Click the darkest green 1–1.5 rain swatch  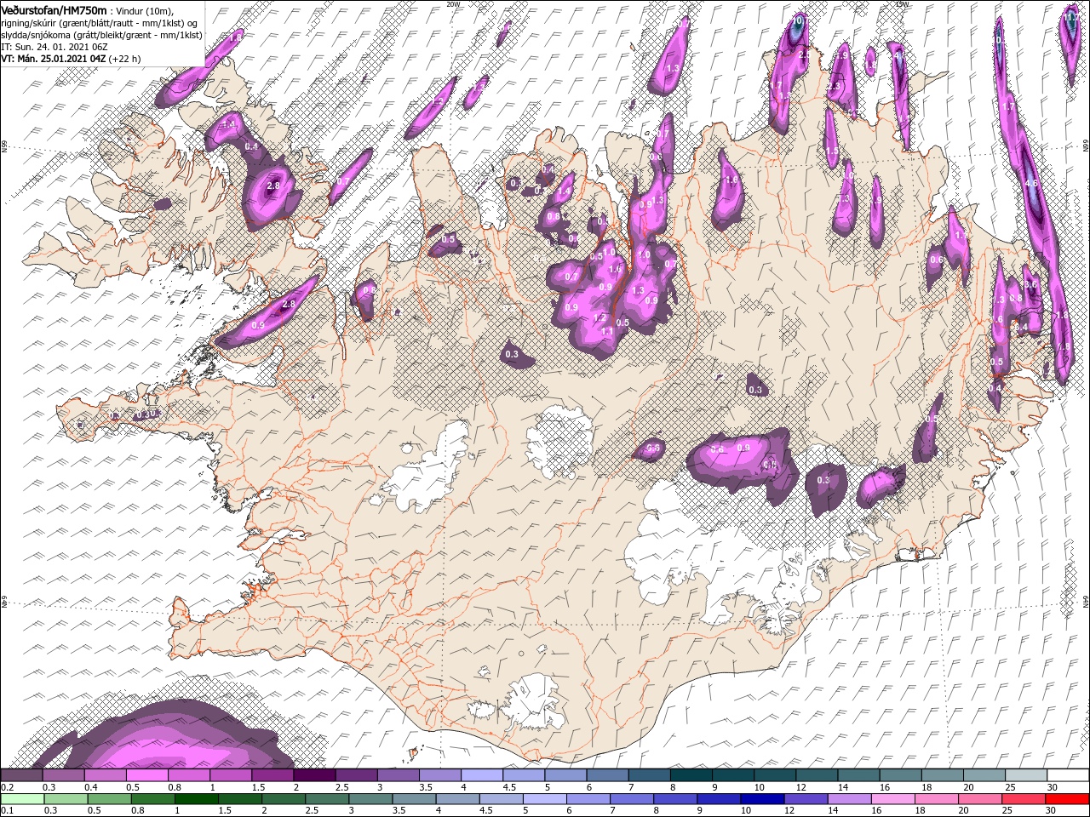point(197,799)
